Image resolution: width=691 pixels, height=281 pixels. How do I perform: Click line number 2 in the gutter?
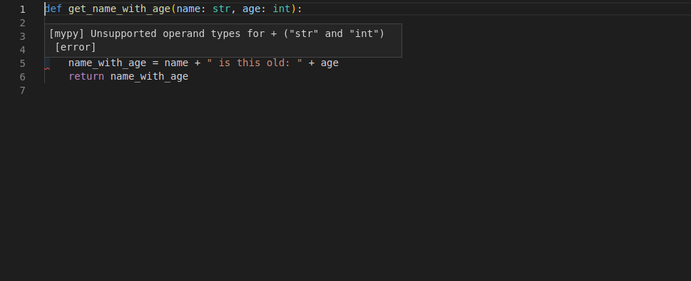pyautogui.click(x=23, y=23)
